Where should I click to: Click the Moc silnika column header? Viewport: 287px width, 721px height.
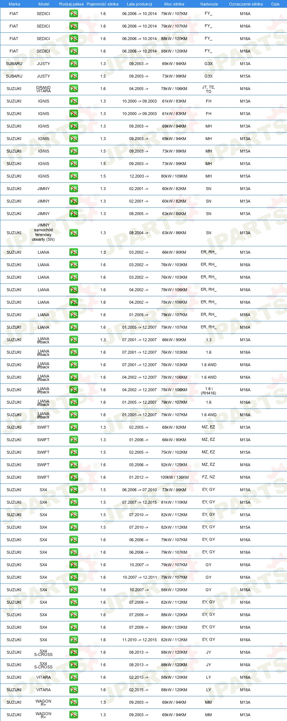(x=174, y=4)
